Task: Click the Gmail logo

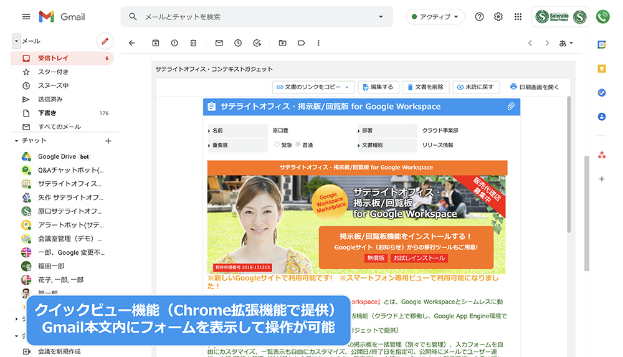Action: [x=62, y=17]
